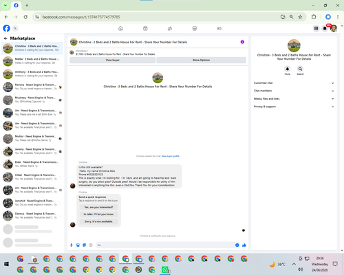Go to the Home feed icon
The height and width of the screenshot is (275, 344).
[120, 28]
